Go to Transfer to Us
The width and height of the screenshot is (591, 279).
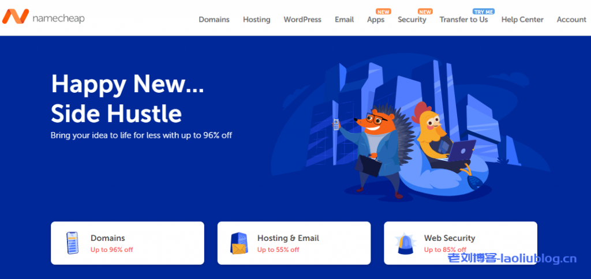pos(463,20)
